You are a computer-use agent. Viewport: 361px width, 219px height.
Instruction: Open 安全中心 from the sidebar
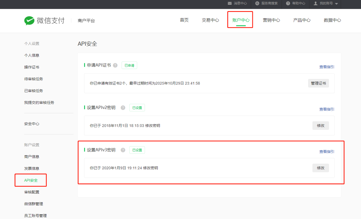pyautogui.click(x=32, y=124)
